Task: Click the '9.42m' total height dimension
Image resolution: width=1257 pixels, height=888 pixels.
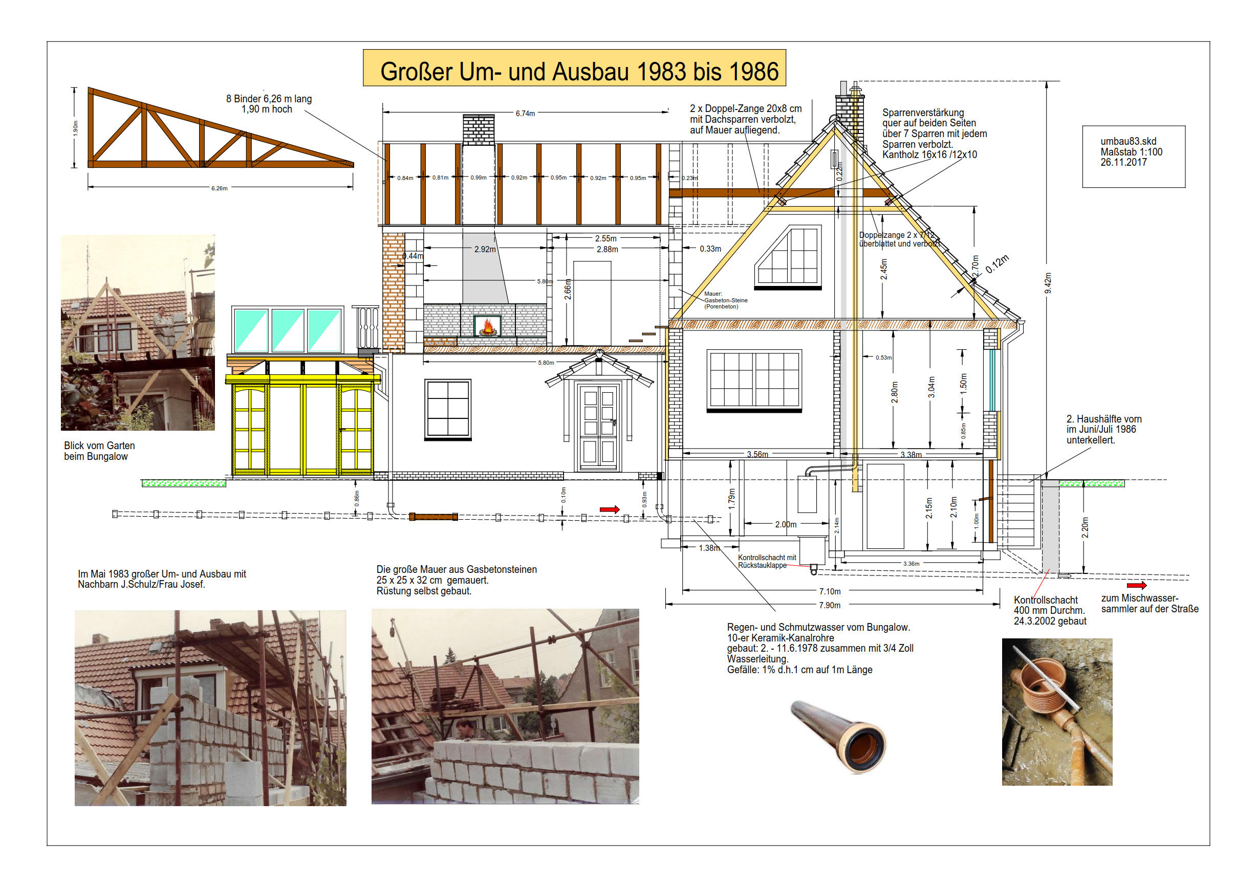Action: (1048, 283)
